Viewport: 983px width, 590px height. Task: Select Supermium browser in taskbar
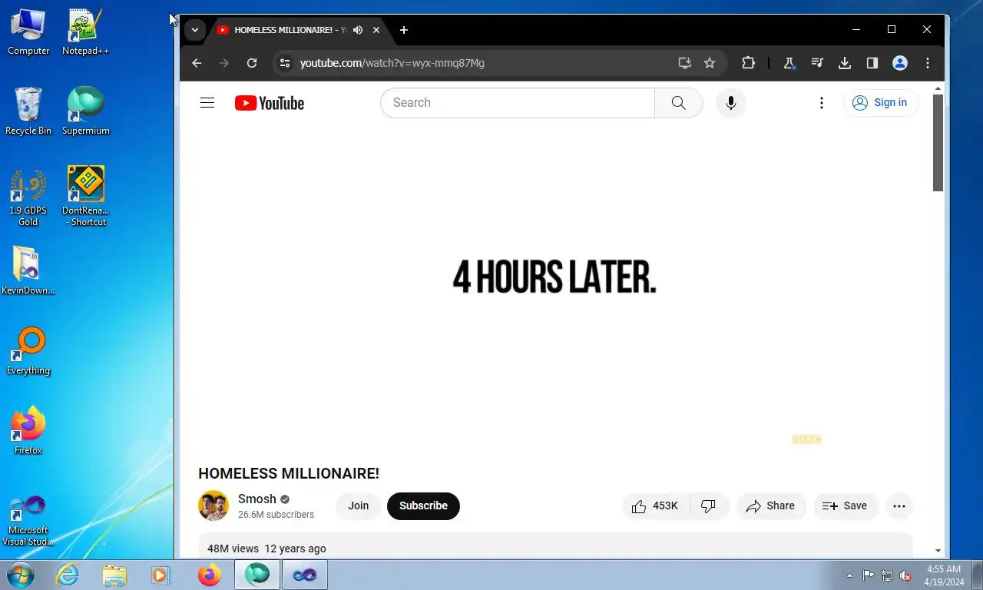pyautogui.click(x=257, y=575)
